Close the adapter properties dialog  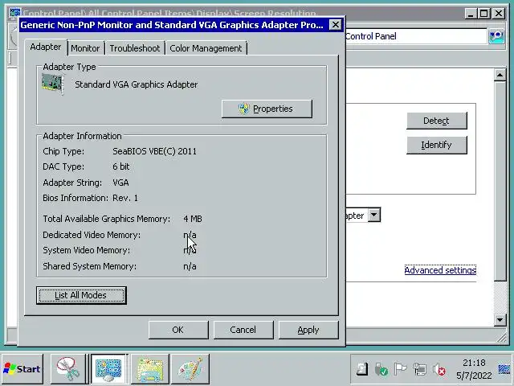335,25
